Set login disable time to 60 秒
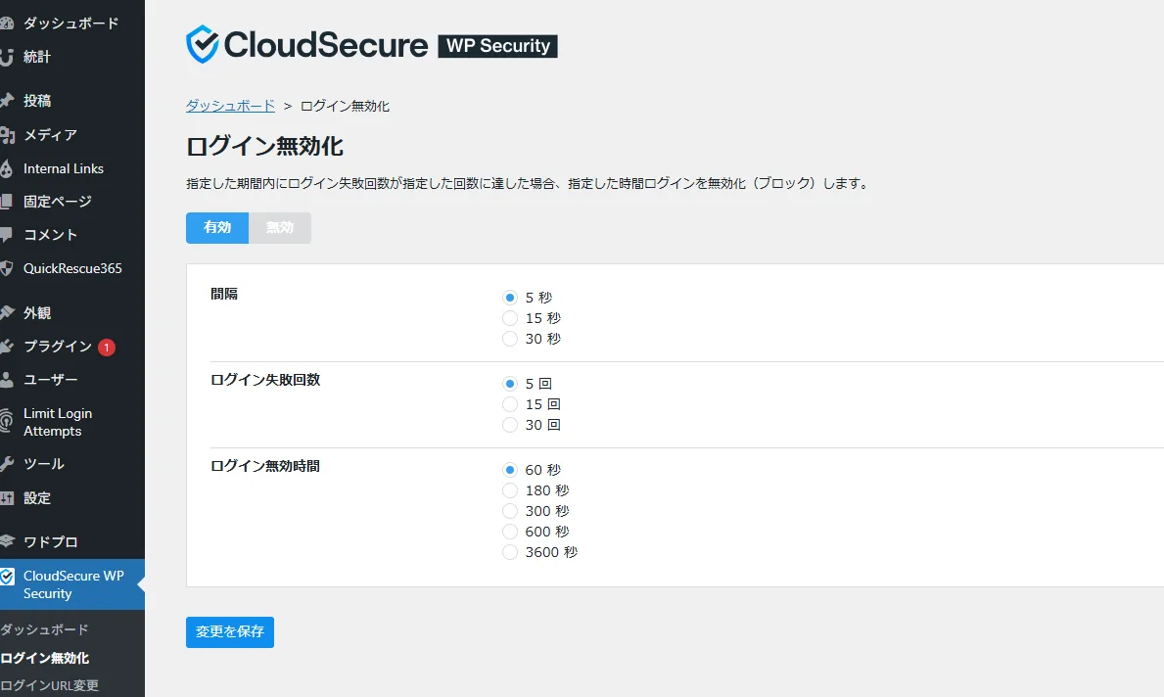The width and height of the screenshot is (1164, 697). (509, 470)
